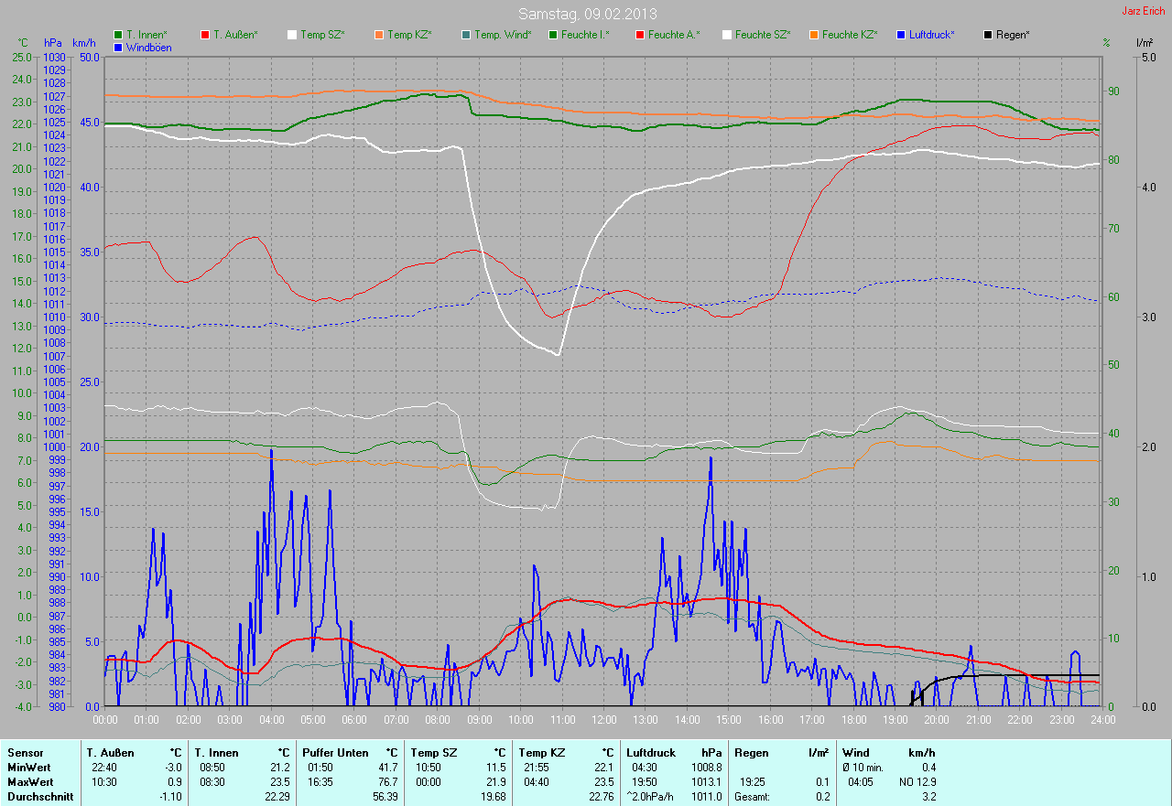1172x806 pixels.
Task: Click the blue Luftdruck legend square
Action: (901, 35)
